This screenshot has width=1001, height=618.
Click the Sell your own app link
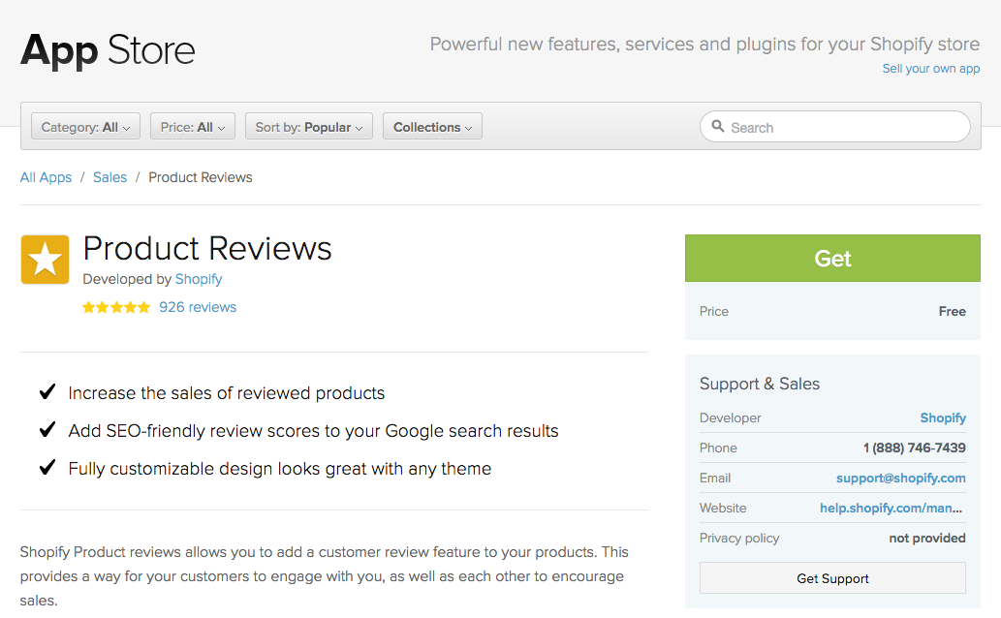(x=930, y=69)
